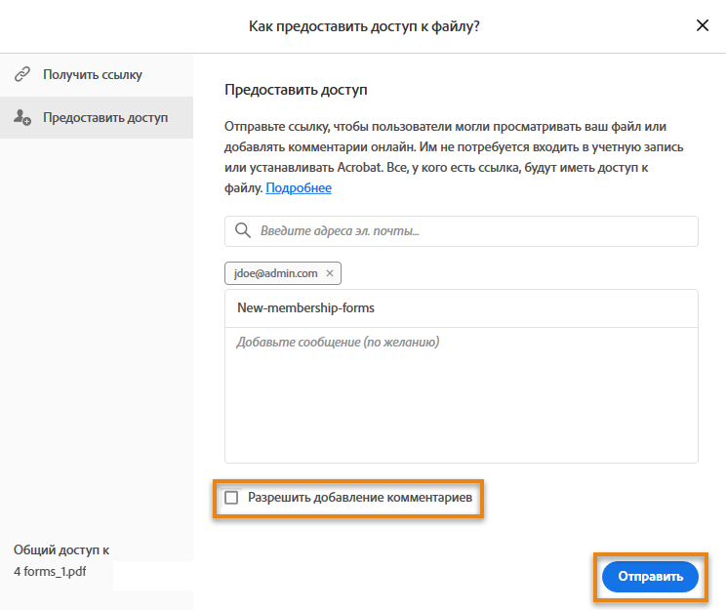
Task: Click the add-person icon in sidebar
Action: coord(22,118)
